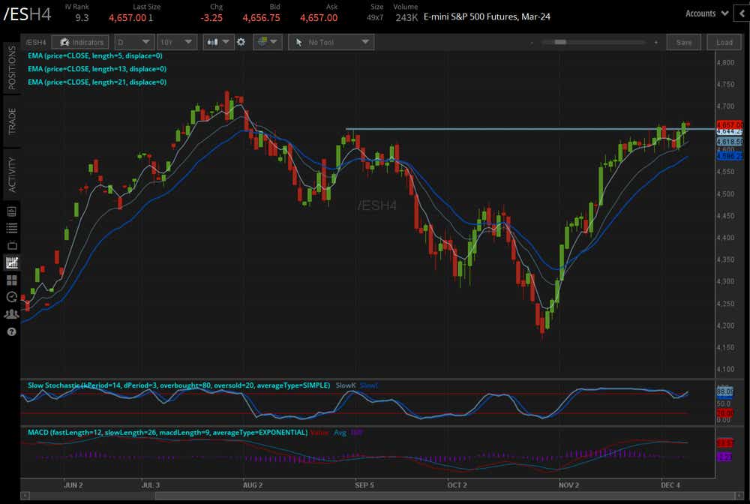
Task: Open the help question mark icon
Action: [12, 331]
